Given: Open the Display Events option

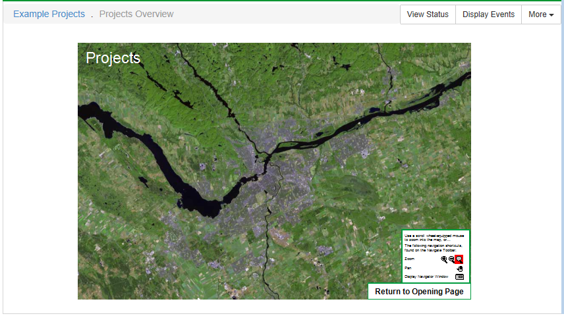Looking at the screenshot, I should pyautogui.click(x=488, y=14).
